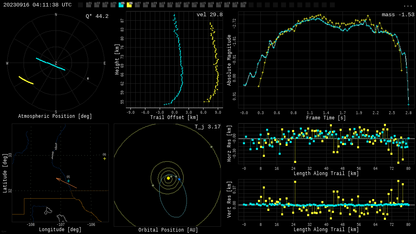Select station 11 square

[x=170, y=5]
